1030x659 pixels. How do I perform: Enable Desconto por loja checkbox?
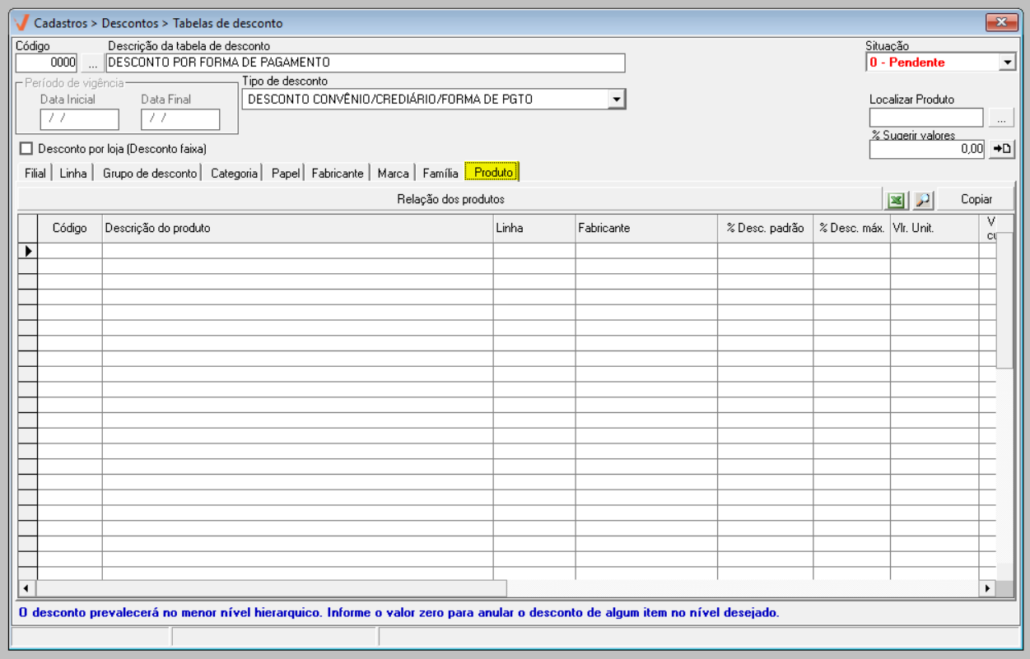tap(26, 149)
